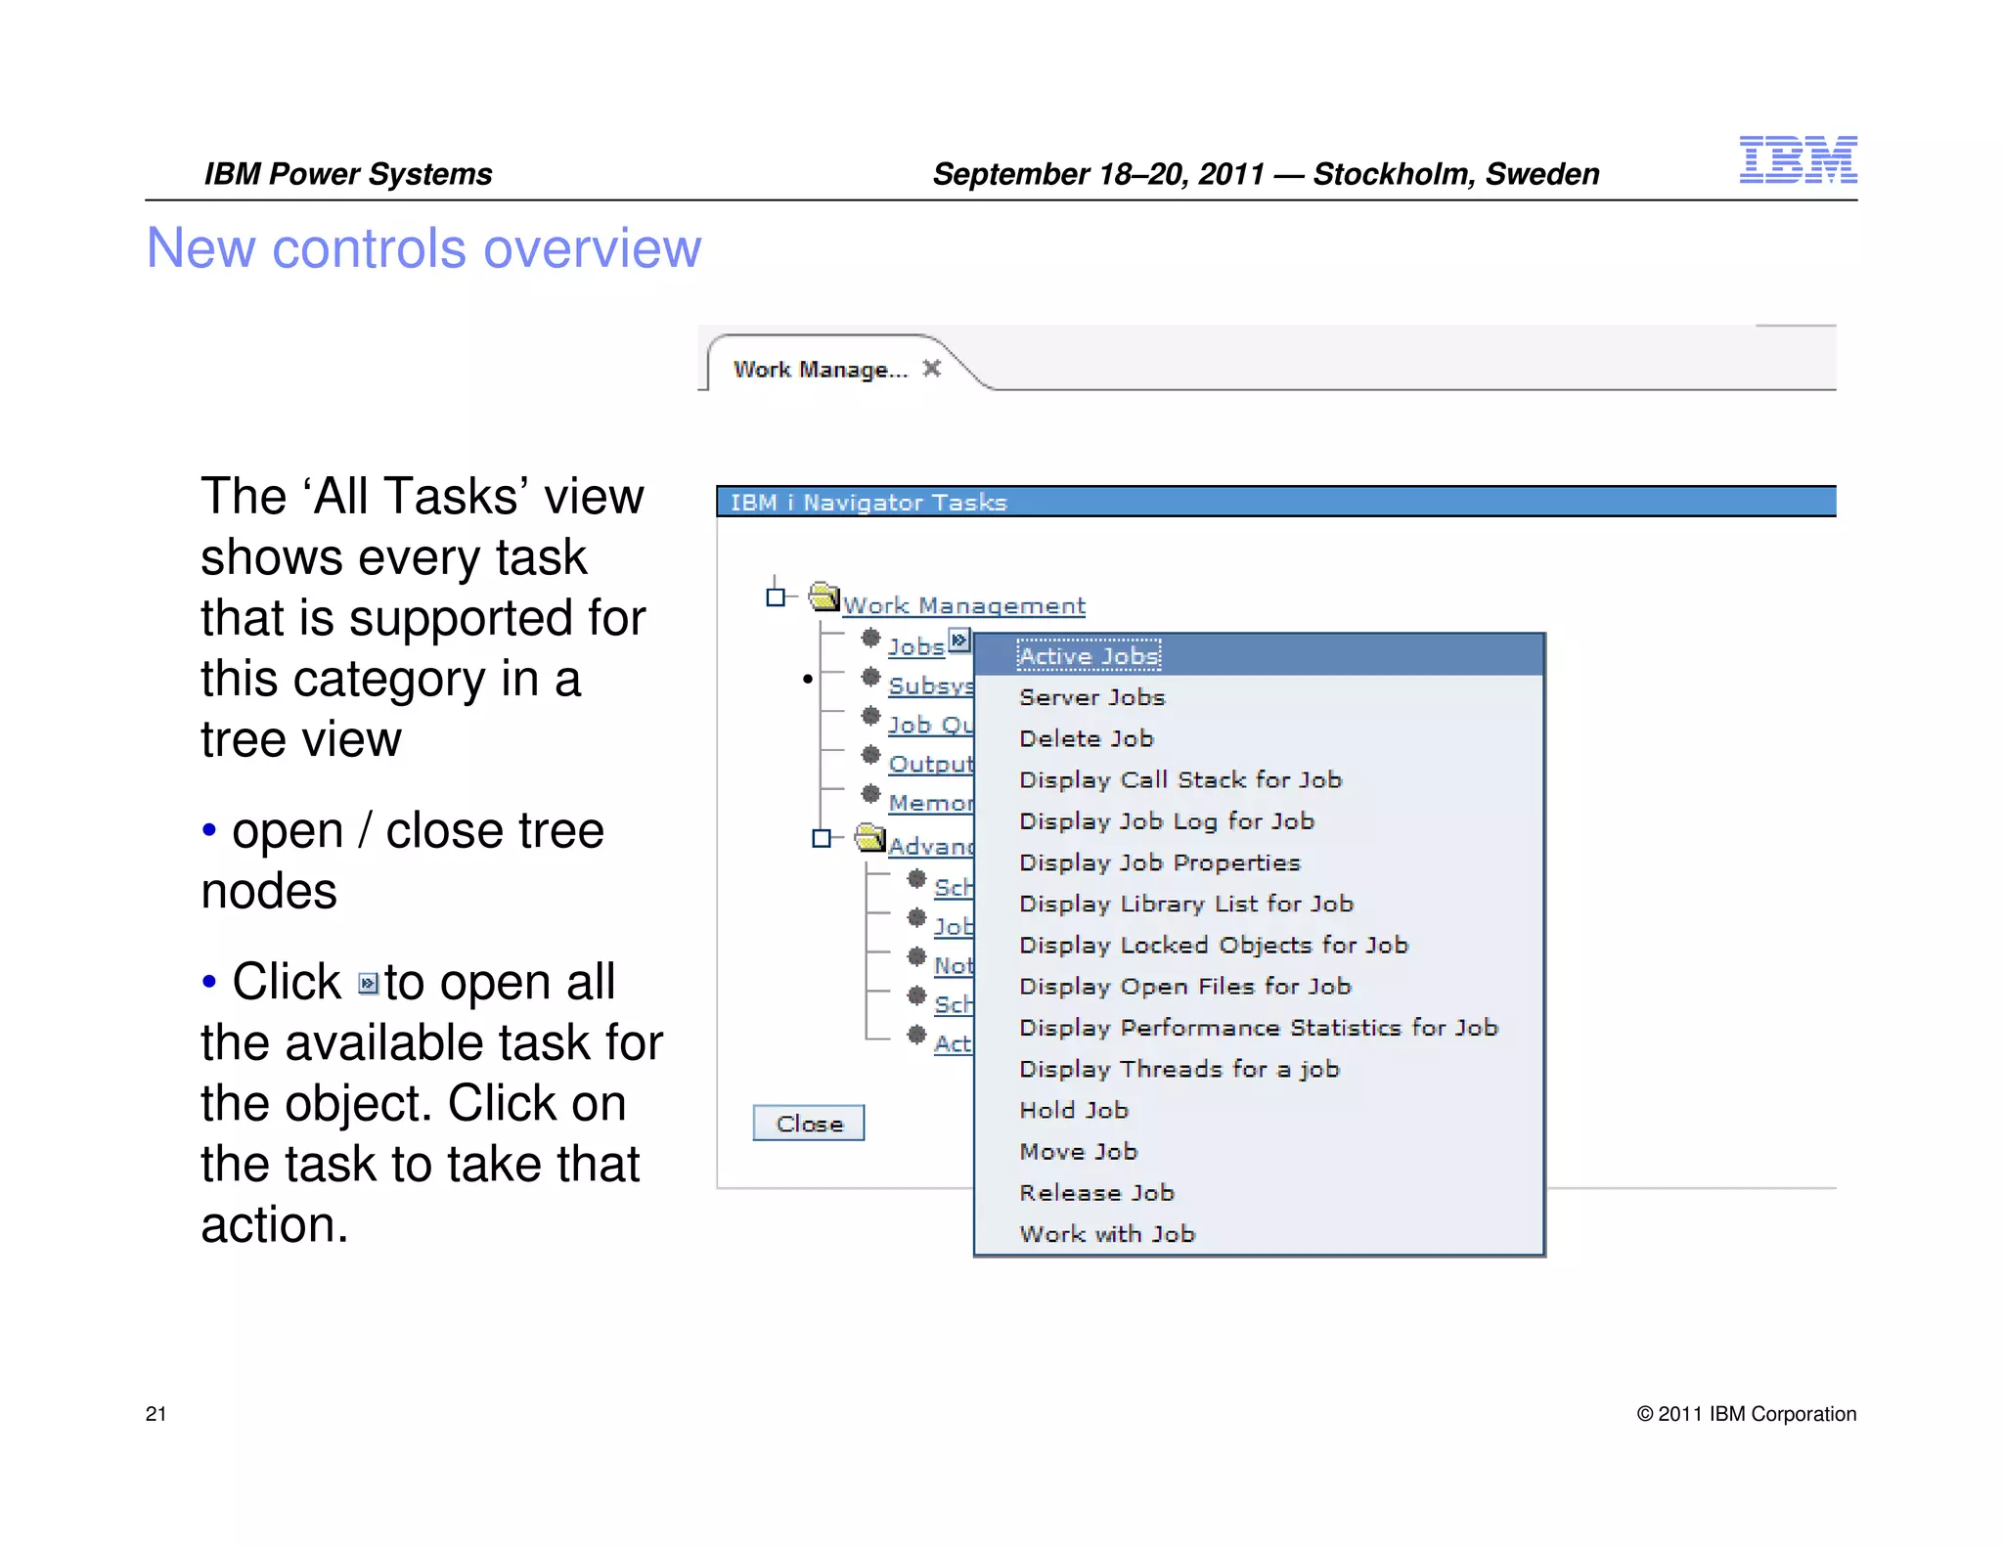Image resolution: width=2003 pixels, height=1547 pixels.
Task: Select Display Job Properties entry
Action: [x=1259, y=862]
